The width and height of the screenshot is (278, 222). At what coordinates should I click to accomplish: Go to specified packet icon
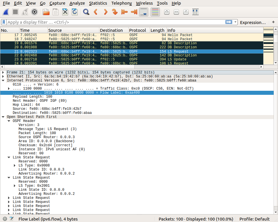[115, 12]
